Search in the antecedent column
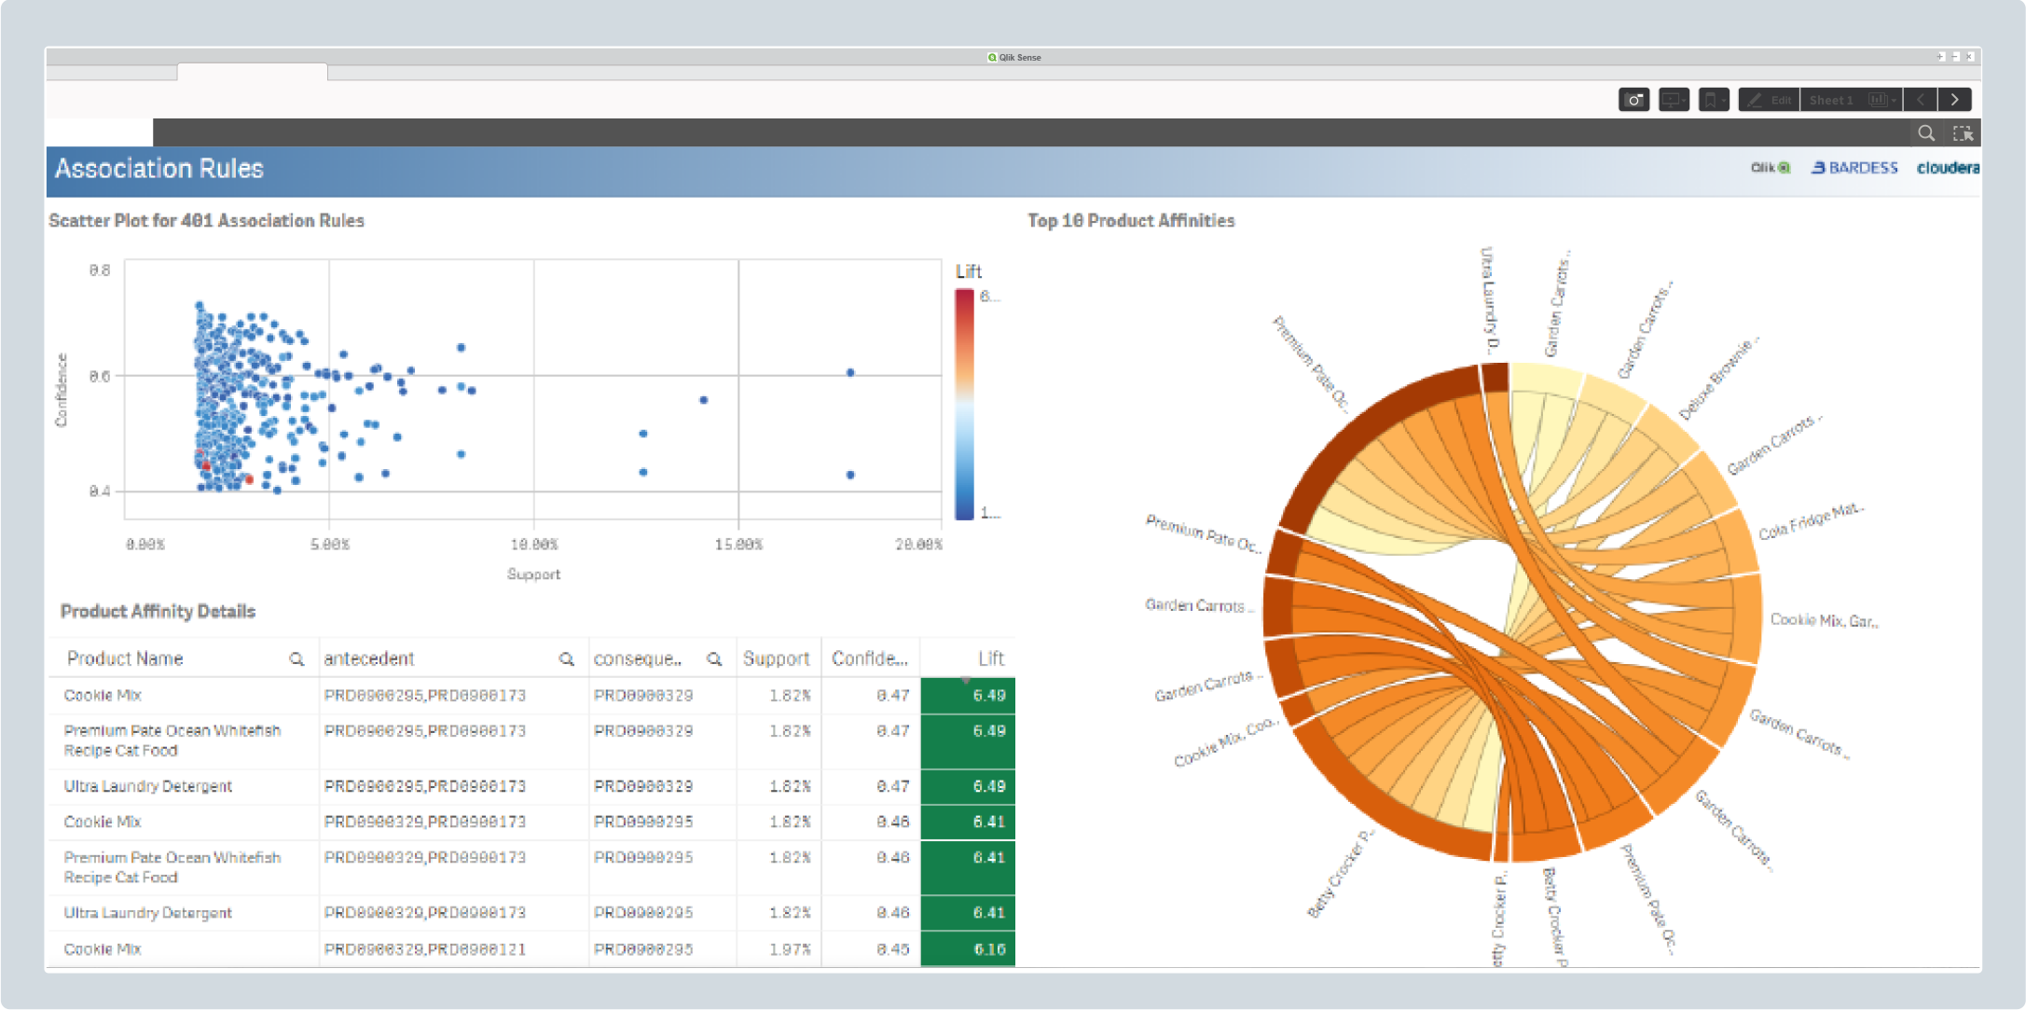This screenshot has width=2026, height=1010. [566, 659]
